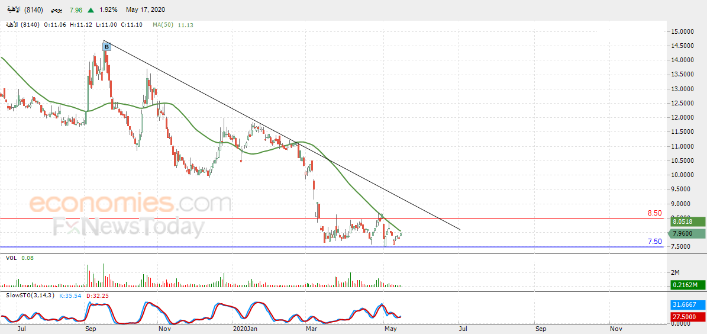
Task: Click the 14.5000 price axis label
Action: [x=681, y=46]
